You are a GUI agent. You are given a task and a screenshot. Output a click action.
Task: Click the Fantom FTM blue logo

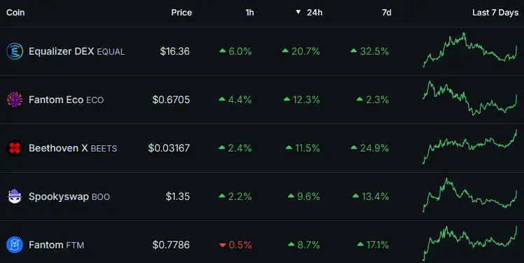click(x=15, y=245)
